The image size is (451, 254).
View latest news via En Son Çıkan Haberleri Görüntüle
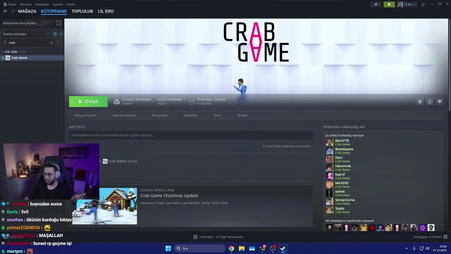(x=286, y=146)
